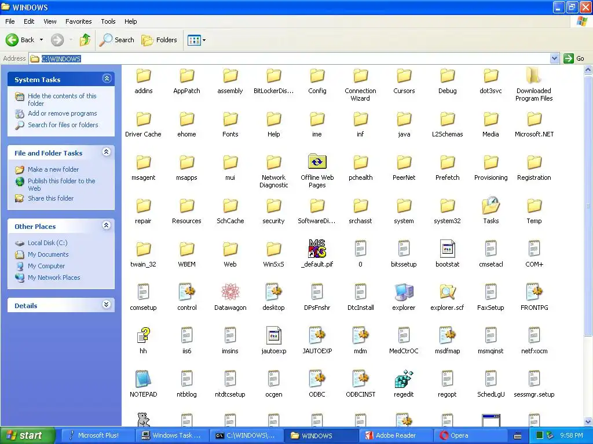Viewport: 593px width, 444px height.
Task: Select the Fonts folder
Action: (230, 119)
